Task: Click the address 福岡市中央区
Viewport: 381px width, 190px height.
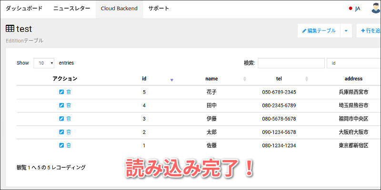Action: (353, 119)
